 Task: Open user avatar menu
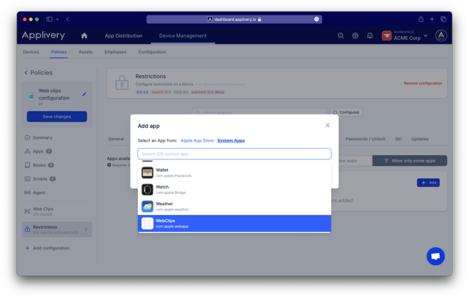(441, 36)
